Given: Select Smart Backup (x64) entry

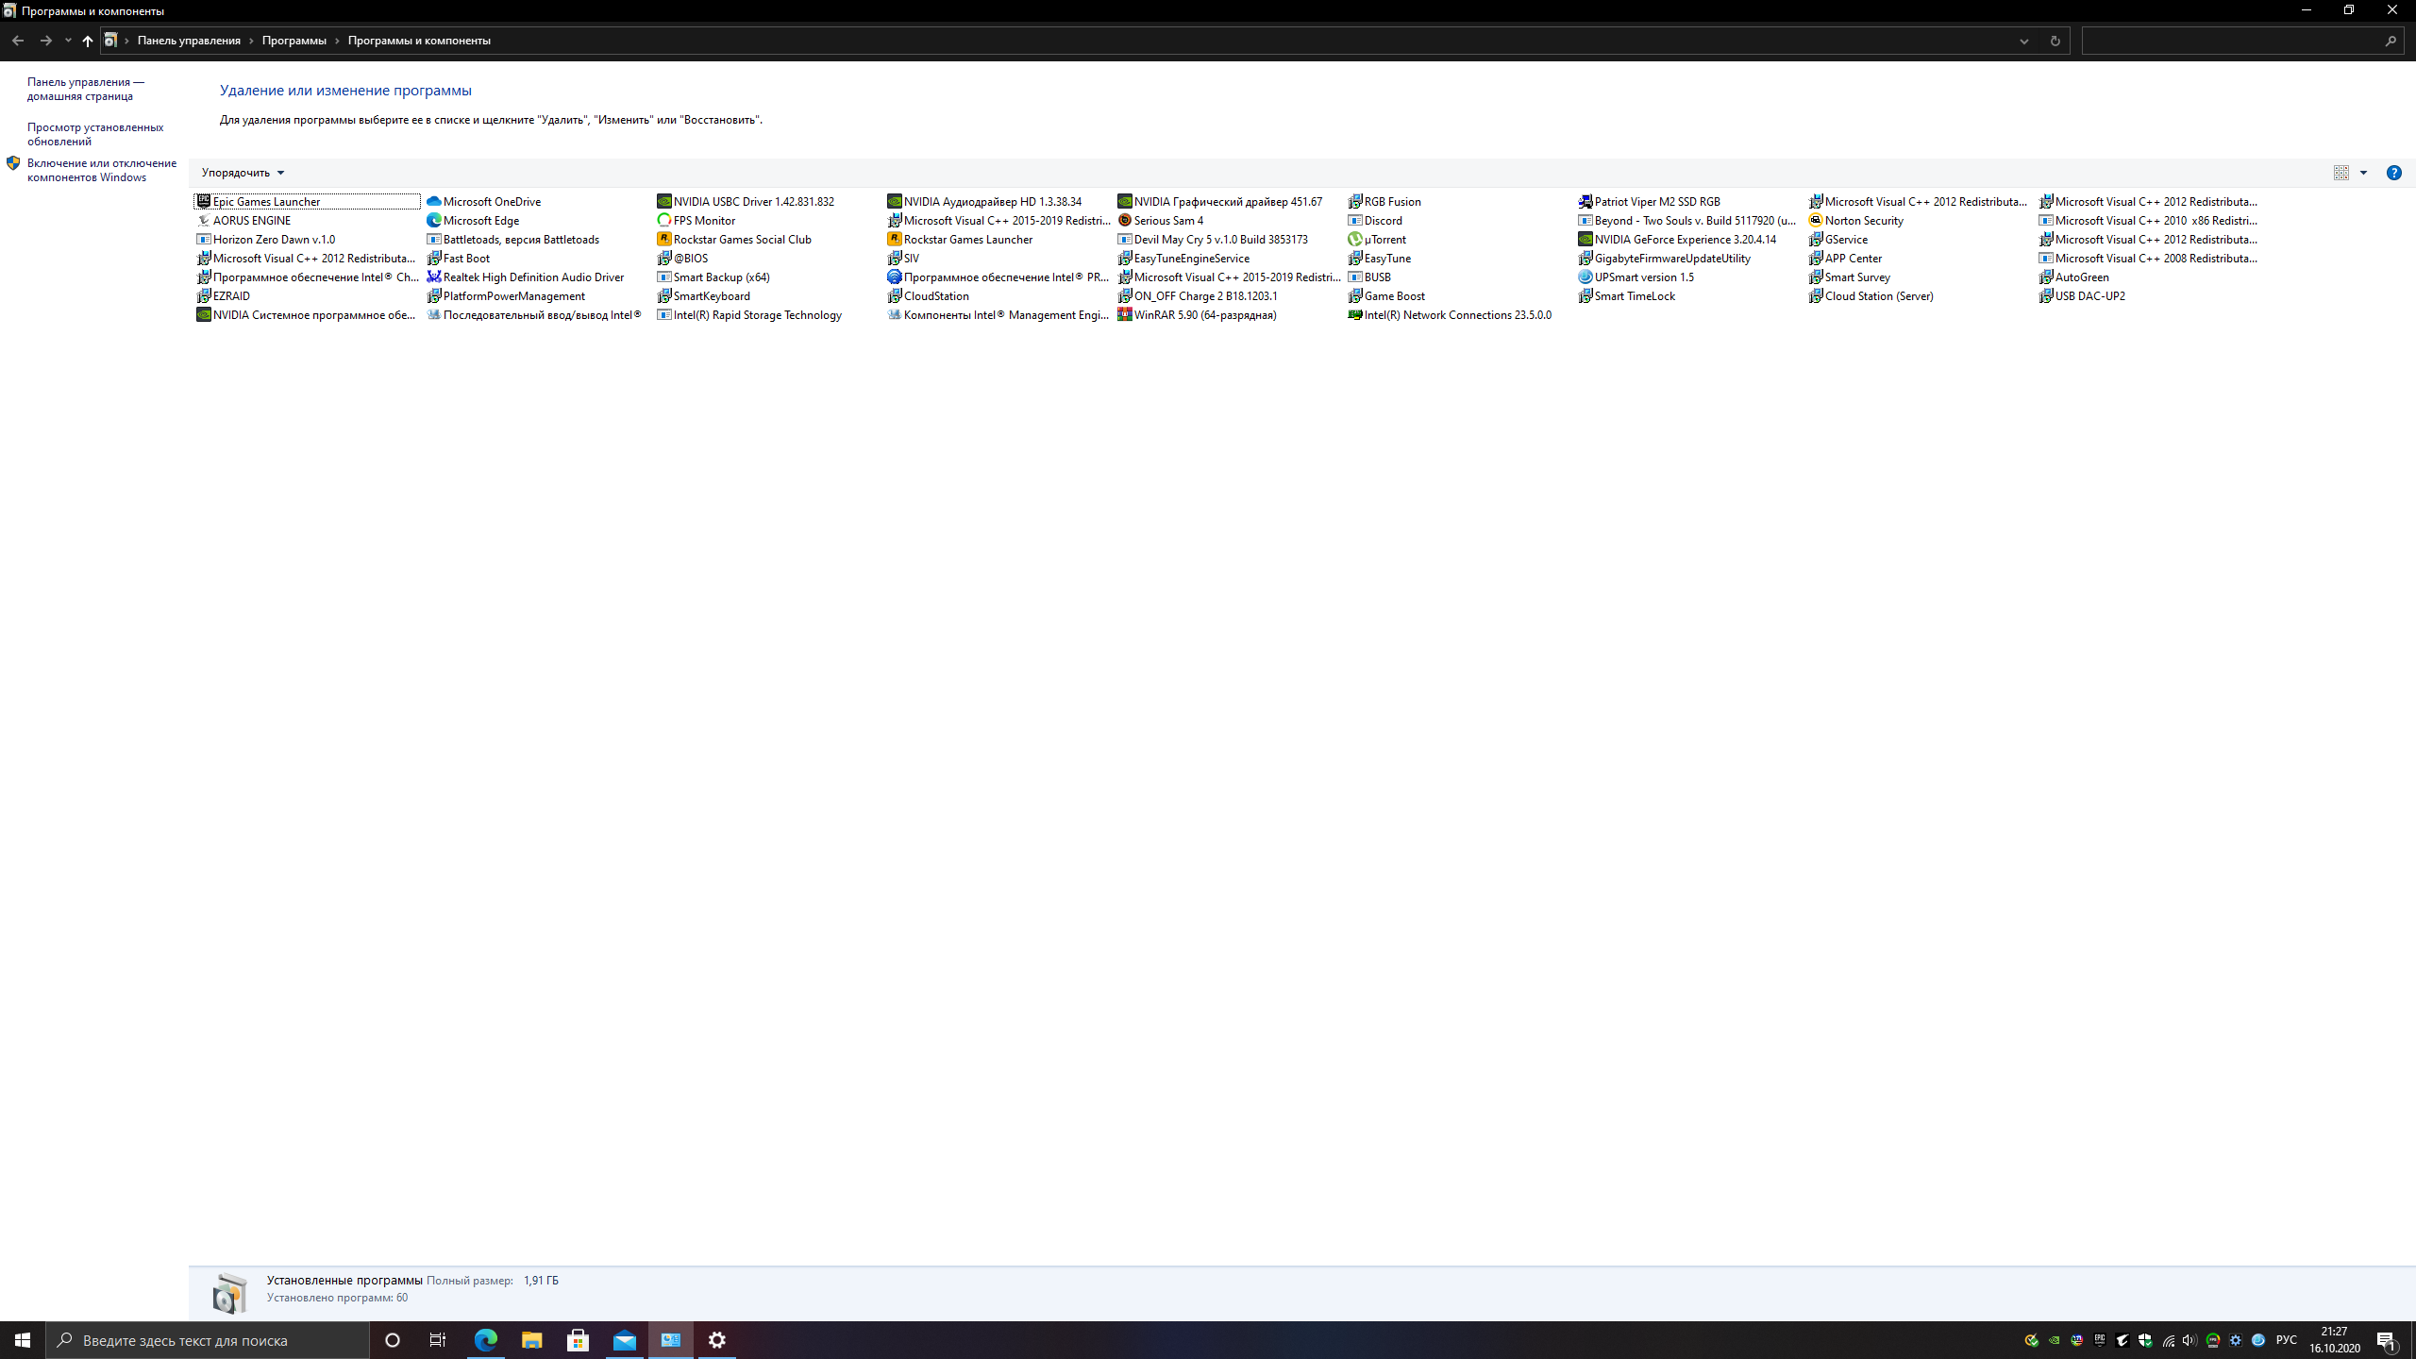Looking at the screenshot, I should click(713, 277).
